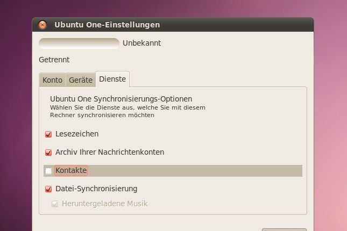Click the highlighted Kontakte label
This screenshot has width=347, height=231.
pos(71,170)
